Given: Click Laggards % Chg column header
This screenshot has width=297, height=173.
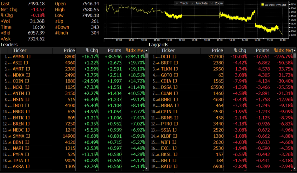Looking at the screenshot, I should [x=240, y=50].
